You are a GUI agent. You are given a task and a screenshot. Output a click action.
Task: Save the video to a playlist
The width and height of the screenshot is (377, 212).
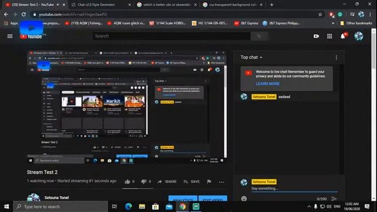(x=191, y=181)
